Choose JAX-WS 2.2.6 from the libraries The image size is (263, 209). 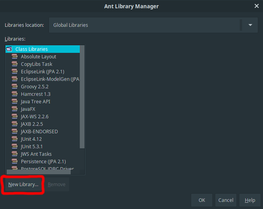(x=35, y=117)
